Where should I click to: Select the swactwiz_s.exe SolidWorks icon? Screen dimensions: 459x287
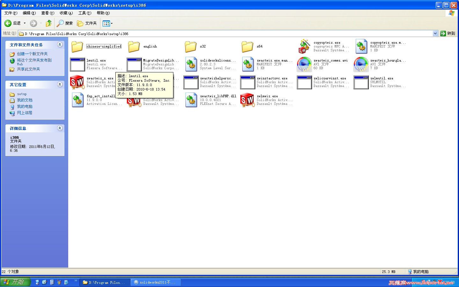point(77,82)
